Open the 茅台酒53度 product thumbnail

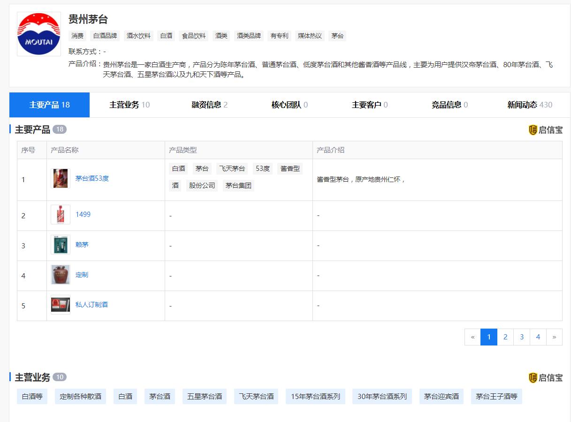[x=61, y=178]
